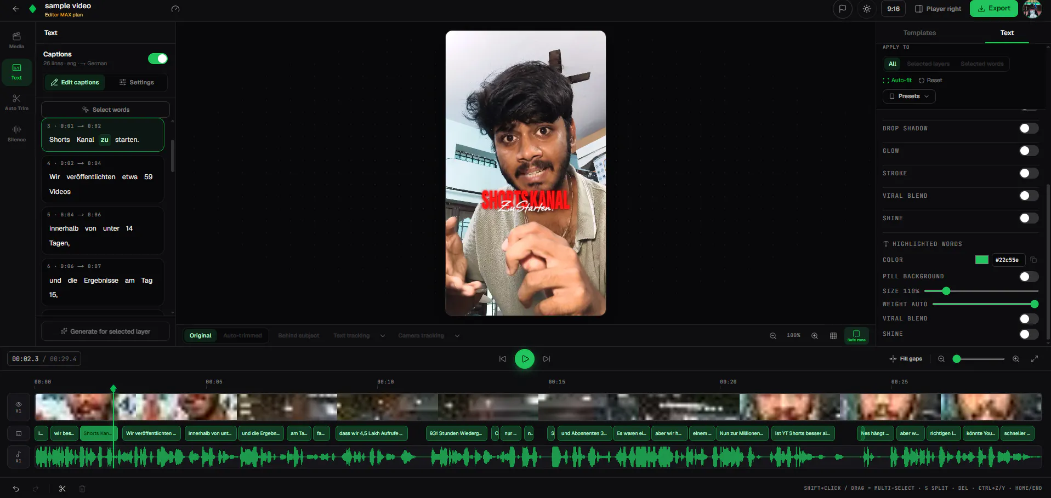The width and height of the screenshot is (1051, 498).
Task: Select the Settings tab for captions
Action: (137, 82)
